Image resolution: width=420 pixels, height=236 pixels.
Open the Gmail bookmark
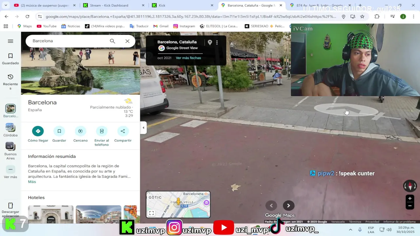(x=161, y=26)
